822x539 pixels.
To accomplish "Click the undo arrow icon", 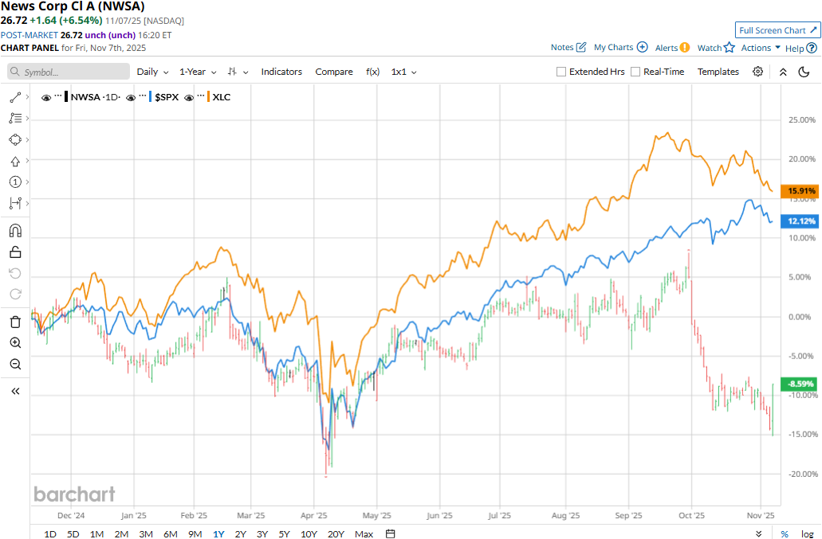I will pos(15,273).
